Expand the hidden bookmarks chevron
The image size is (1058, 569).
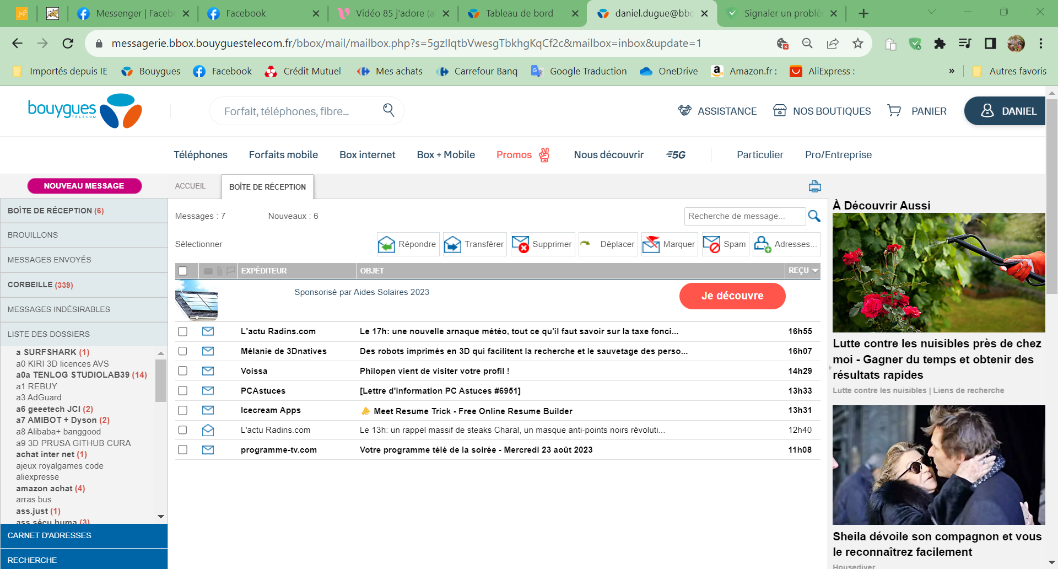click(x=952, y=71)
